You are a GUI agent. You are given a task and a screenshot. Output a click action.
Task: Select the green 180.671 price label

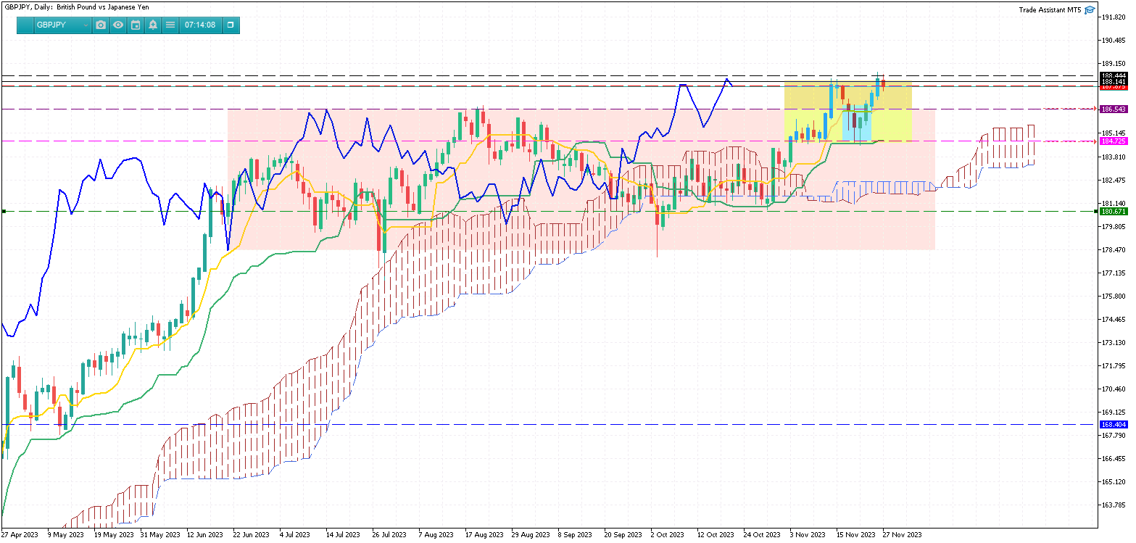tap(1114, 212)
